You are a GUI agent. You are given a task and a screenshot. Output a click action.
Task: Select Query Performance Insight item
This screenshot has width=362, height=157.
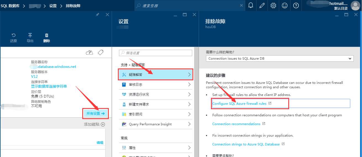click(155, 124)
